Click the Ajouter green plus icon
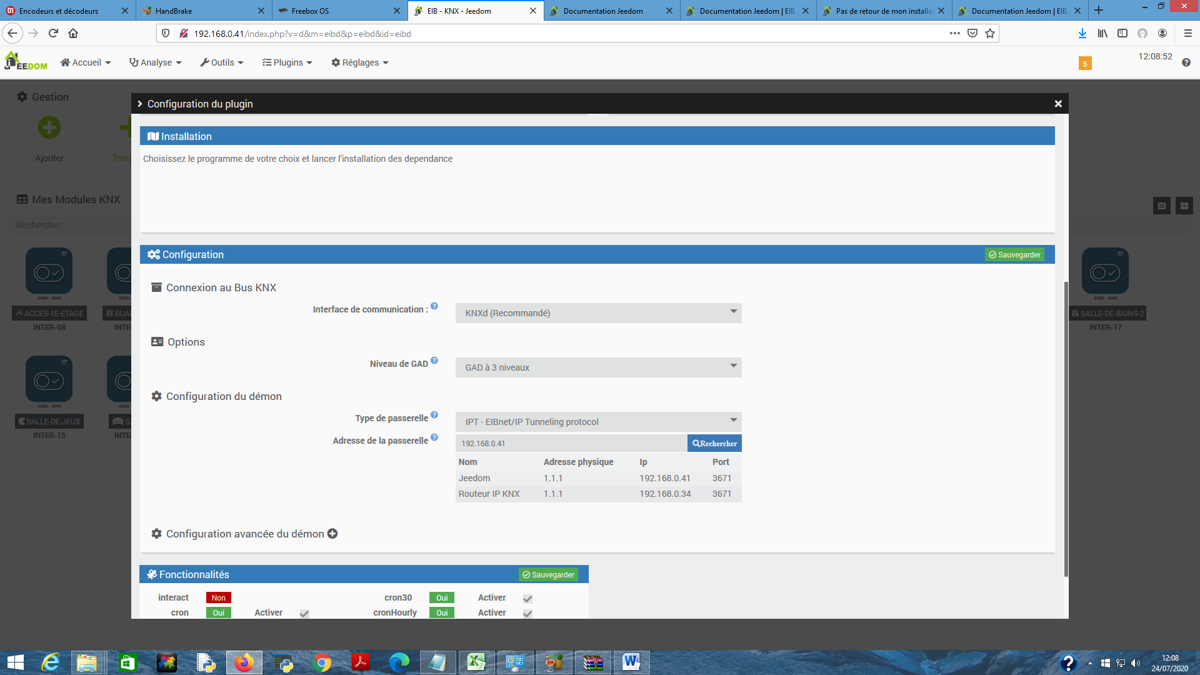1200x675 pixels. point(49,127)
